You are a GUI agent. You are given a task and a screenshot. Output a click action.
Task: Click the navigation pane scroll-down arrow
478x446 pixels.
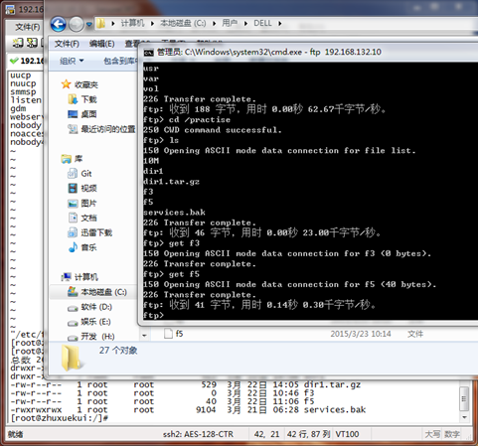click(x=144, y=336)
